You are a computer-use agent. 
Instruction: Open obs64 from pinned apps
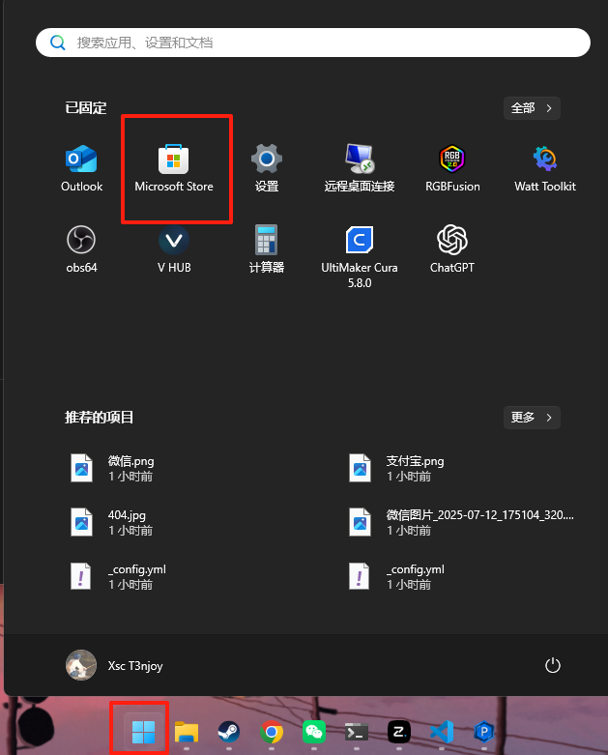tap(81, 247)
